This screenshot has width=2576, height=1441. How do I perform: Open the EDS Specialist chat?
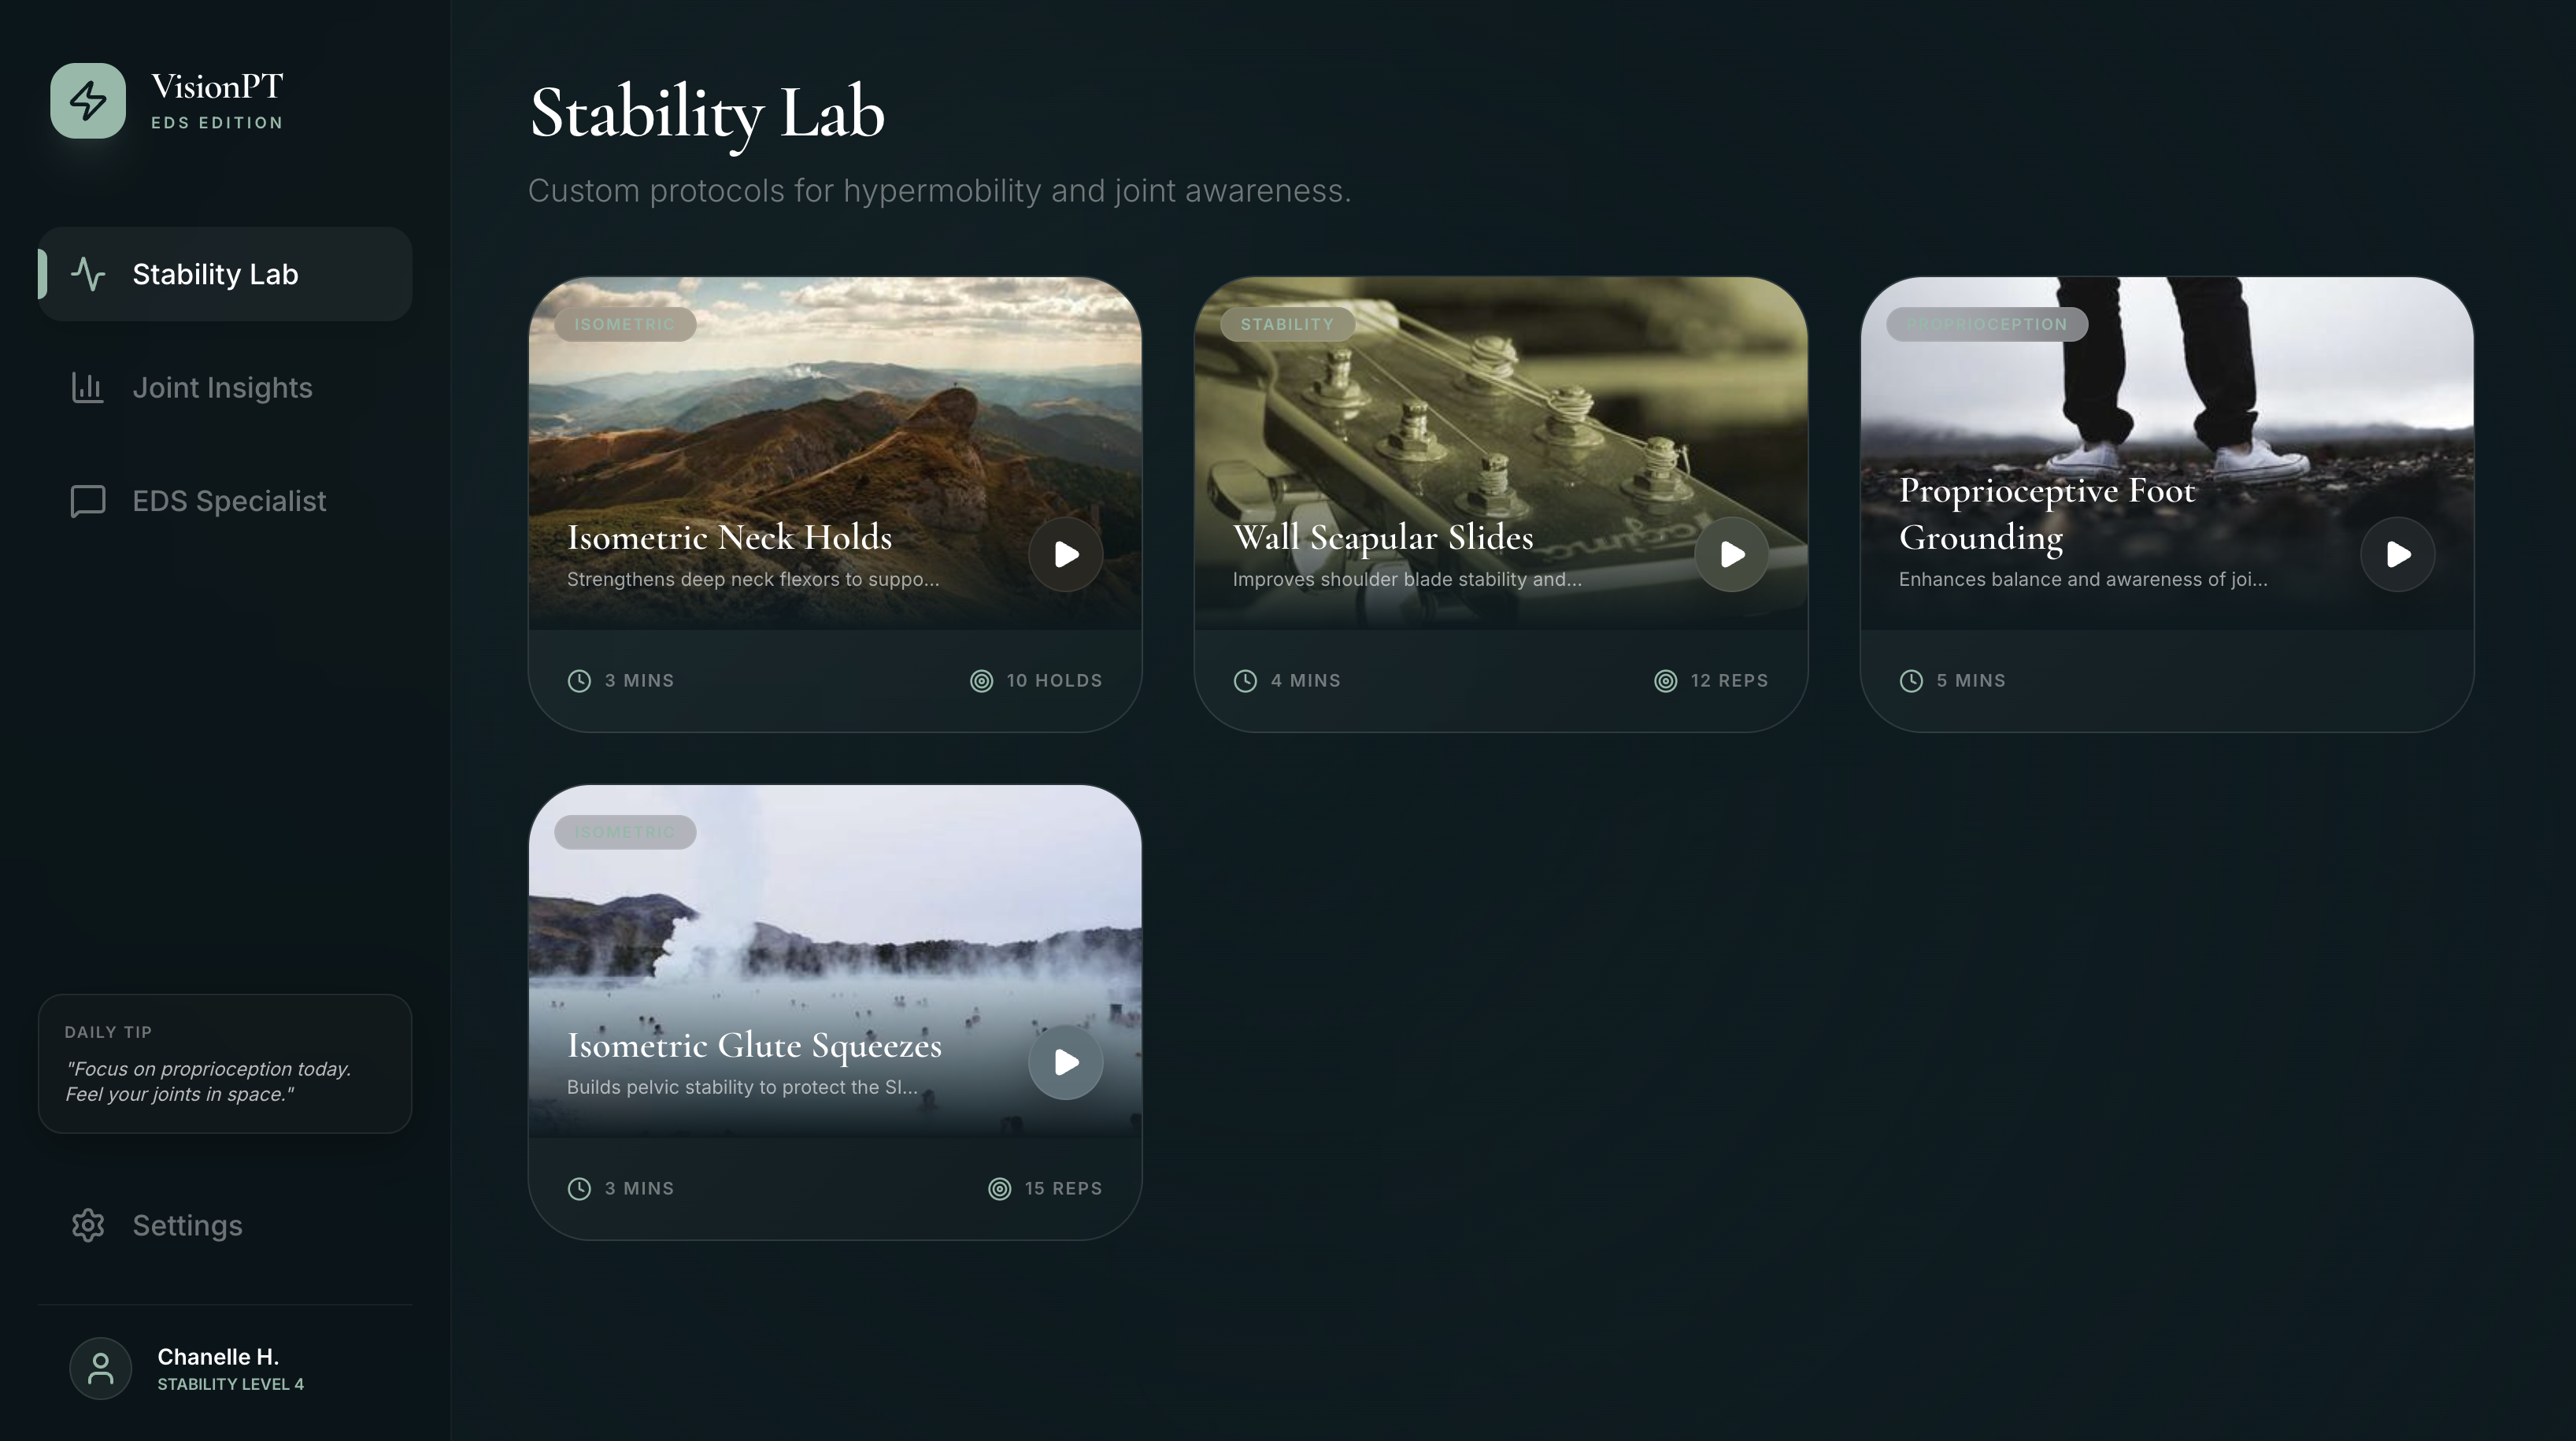(x=225, y=500)
